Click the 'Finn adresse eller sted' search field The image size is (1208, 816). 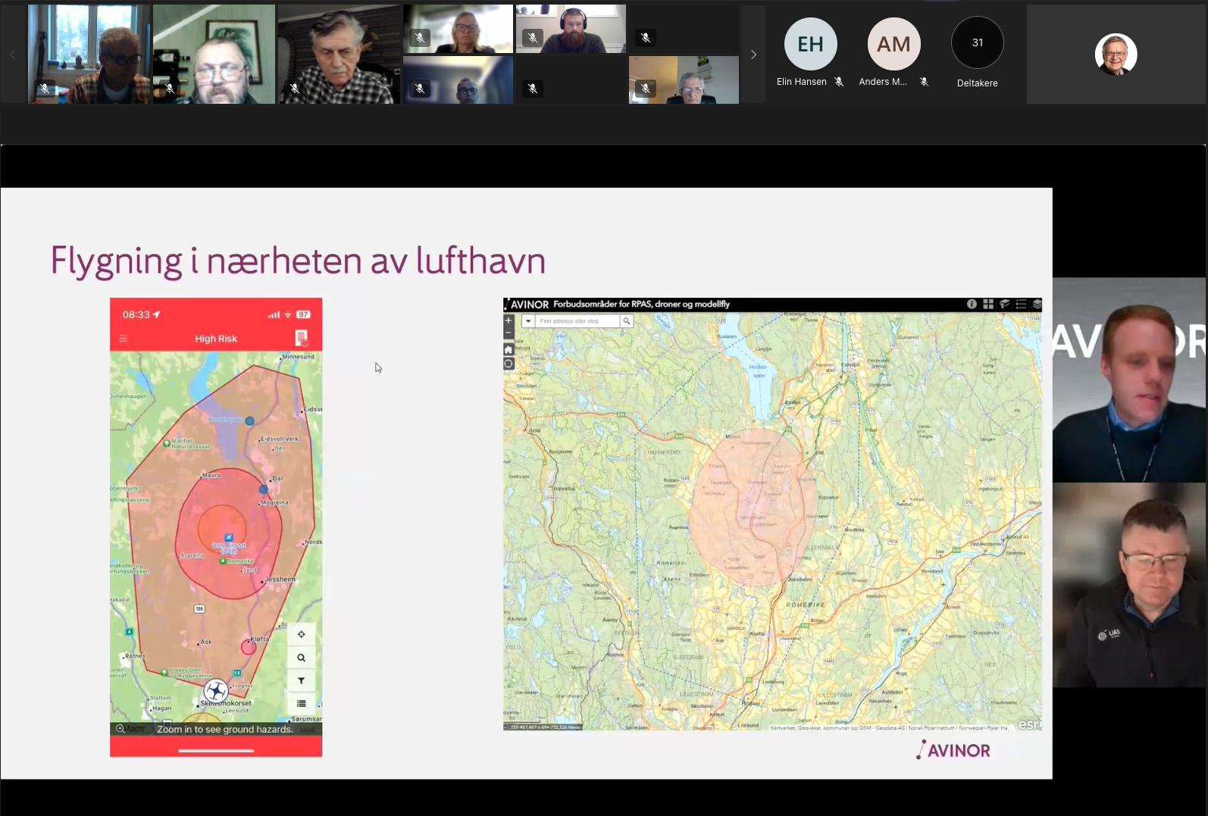(577, 321)
